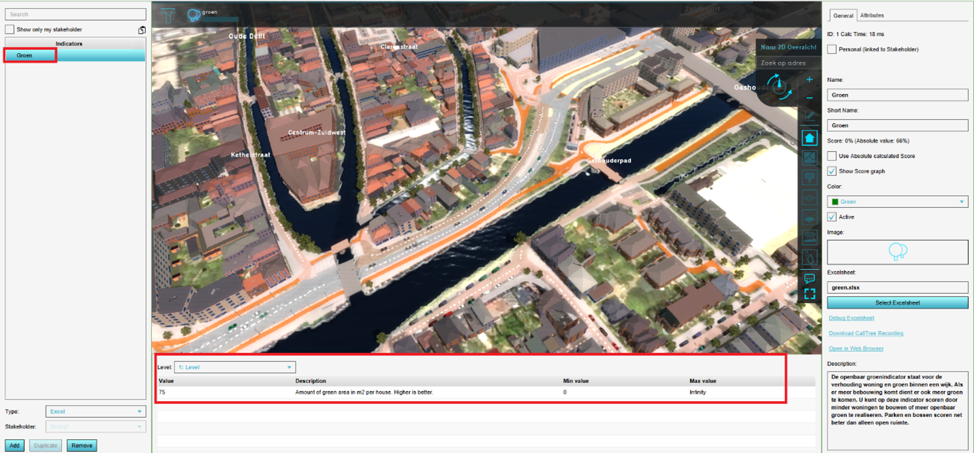Check Personal (linked to Stakeholder) box
The image size is (974, 453).
coord(832,49)
